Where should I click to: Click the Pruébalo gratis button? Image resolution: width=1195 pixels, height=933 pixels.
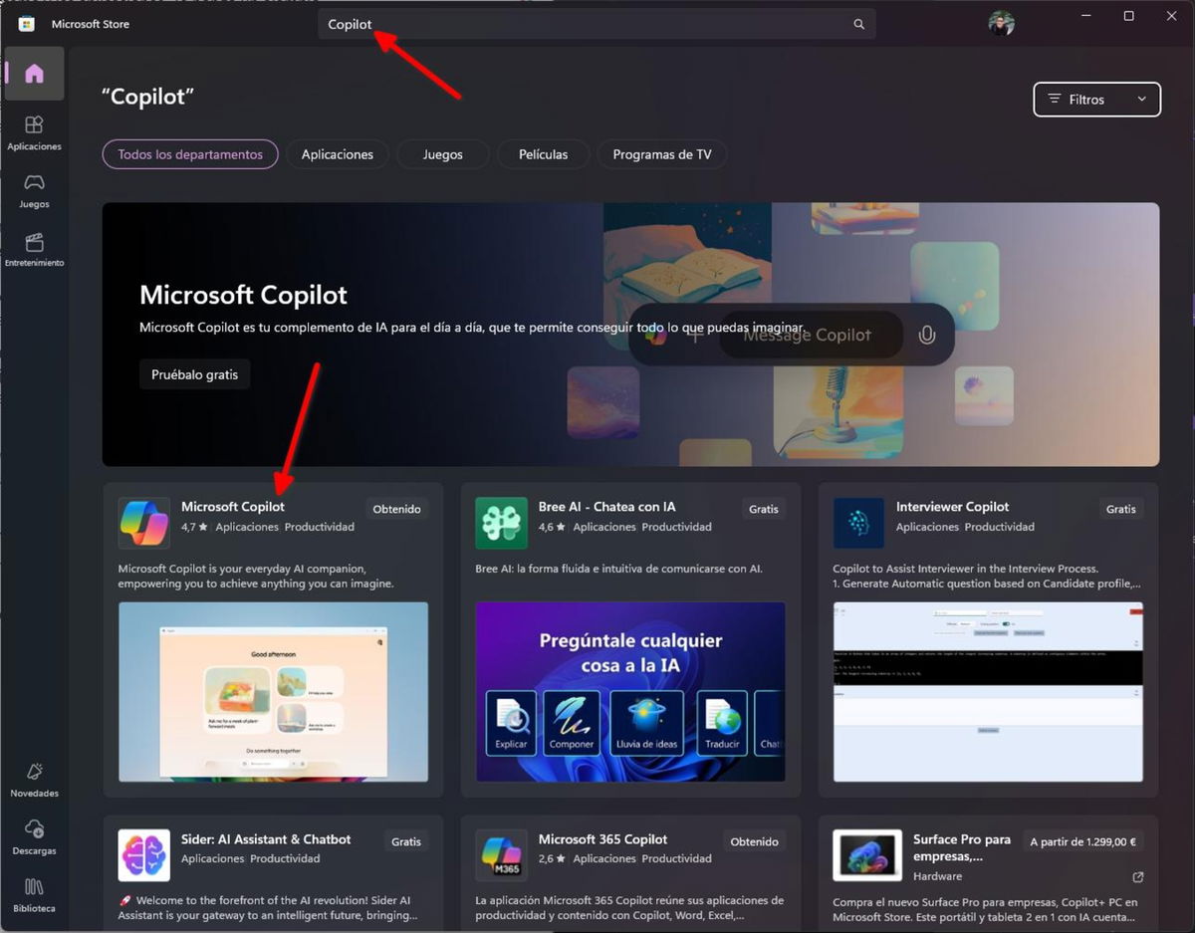pyautogui.click(x=194, y=374)
